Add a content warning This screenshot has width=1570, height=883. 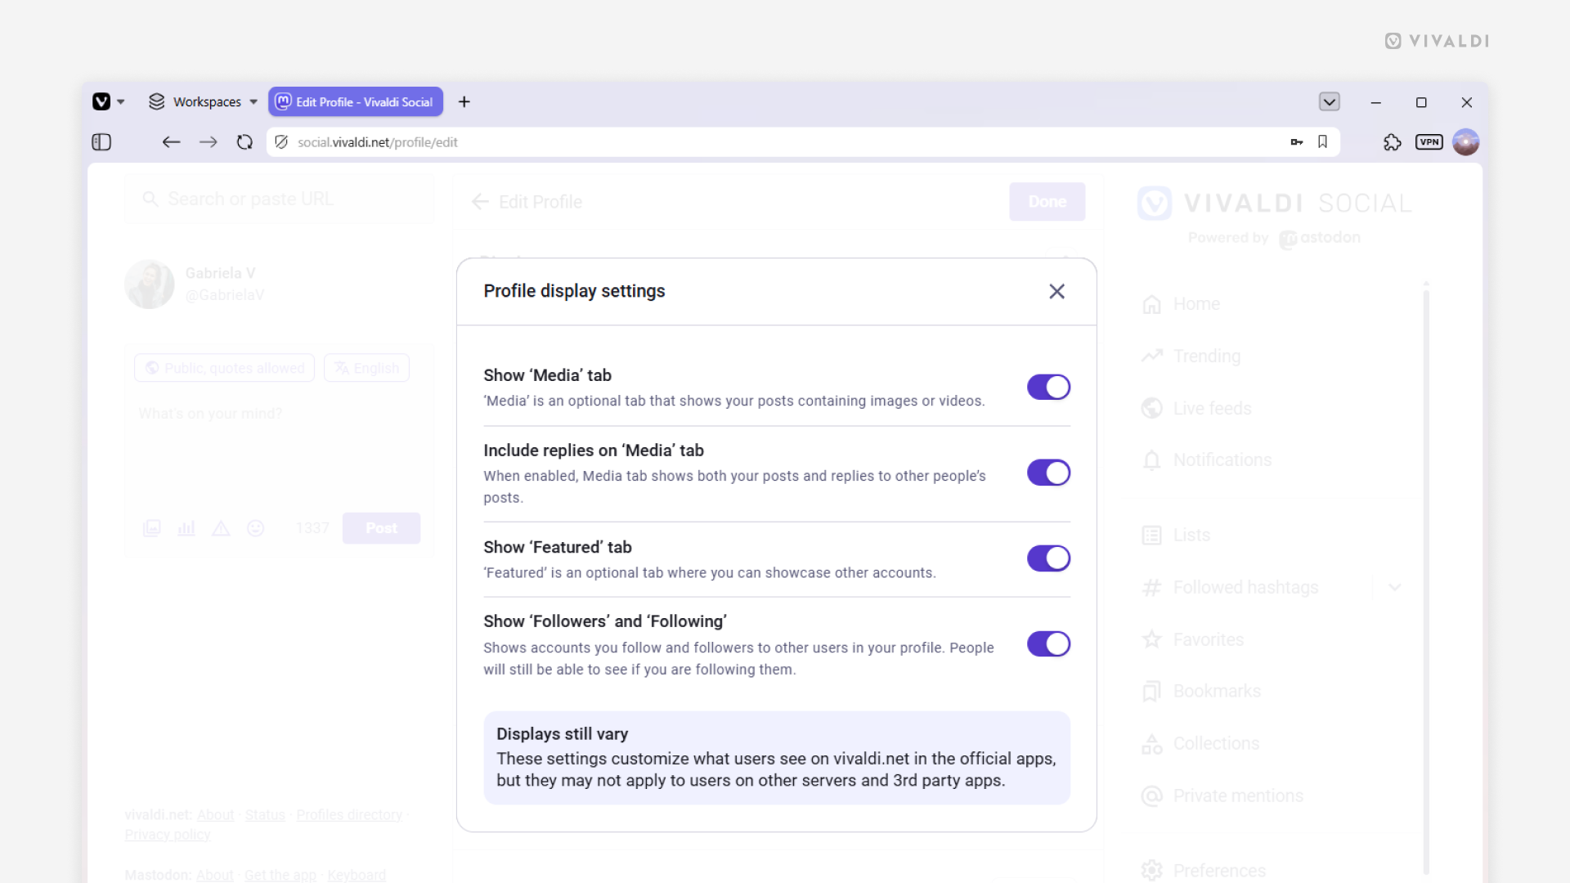pyautogui.click(x=221, y=528)
